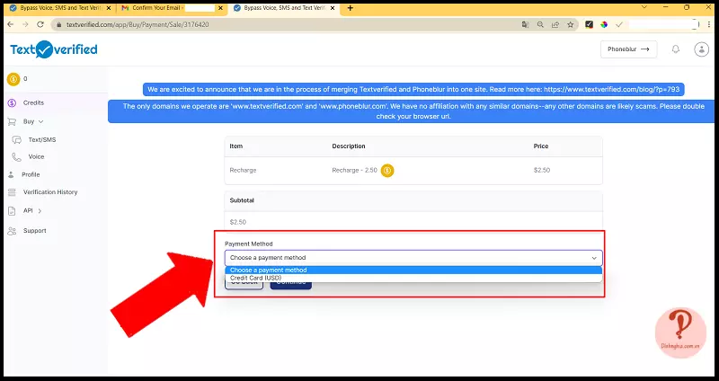
Task: Click the Recharge item cell
Action: pos(243,170)
